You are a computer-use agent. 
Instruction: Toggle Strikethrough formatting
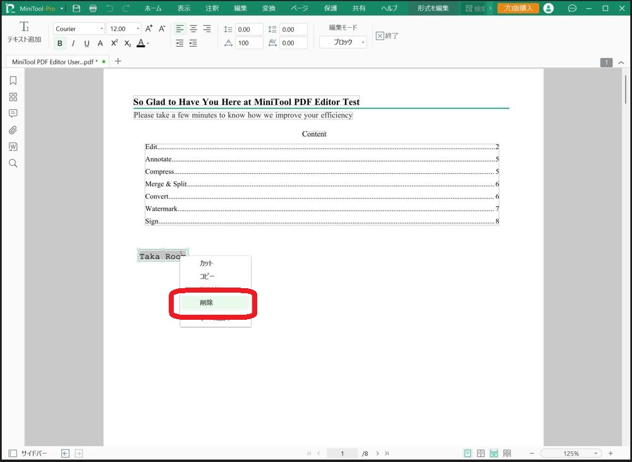pyautogui.click(x=100, y=43)
